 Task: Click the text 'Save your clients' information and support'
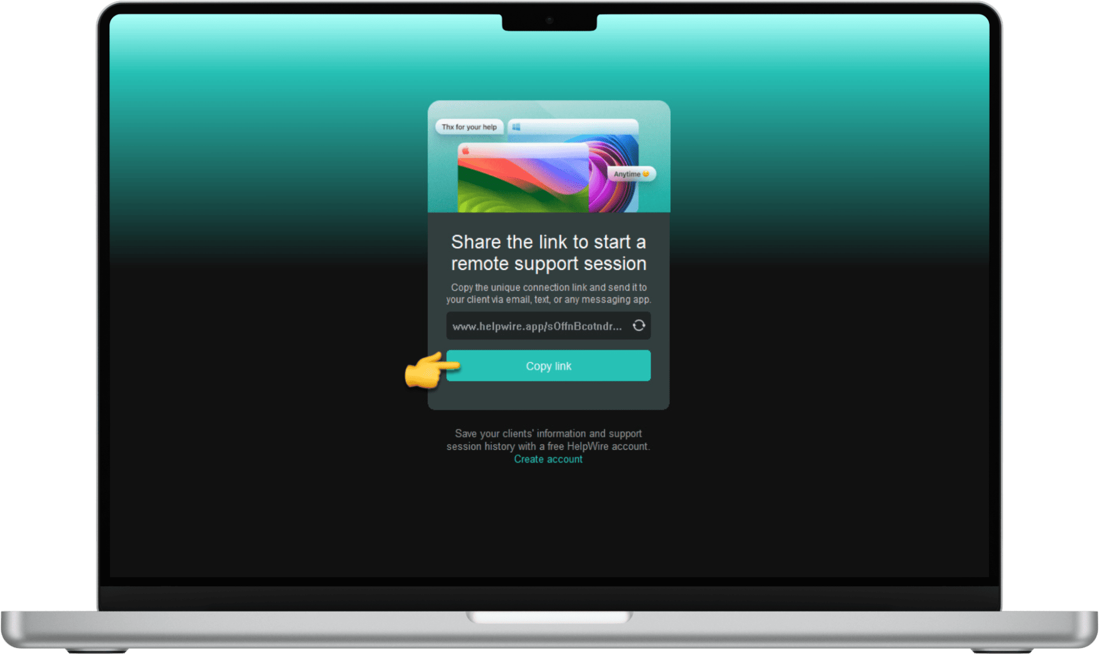[x=548, y=434]
